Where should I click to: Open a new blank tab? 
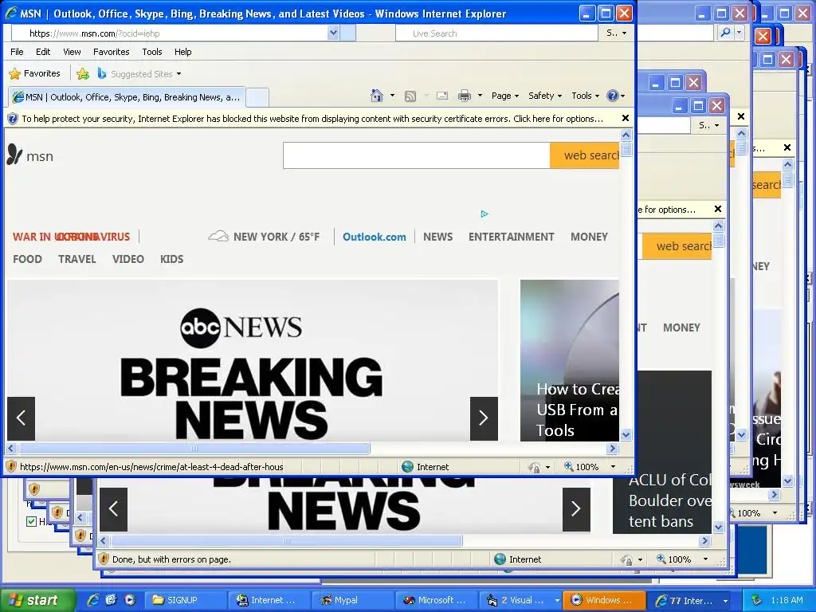257,97
